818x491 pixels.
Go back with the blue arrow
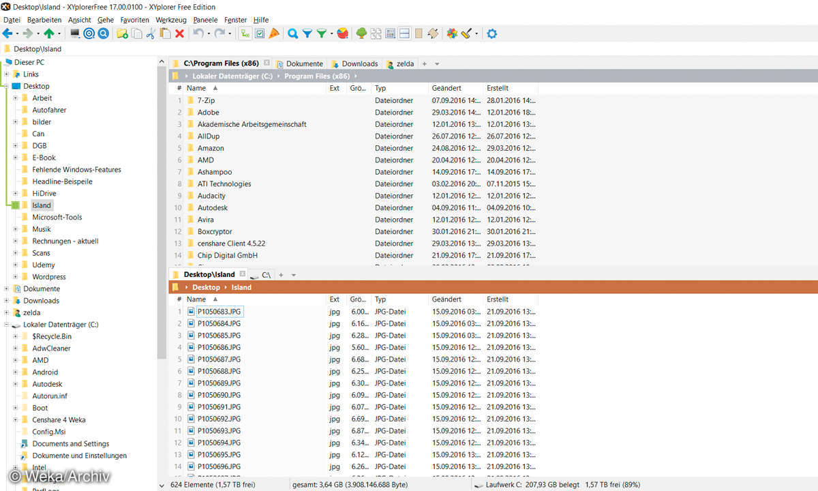point(7,33)
